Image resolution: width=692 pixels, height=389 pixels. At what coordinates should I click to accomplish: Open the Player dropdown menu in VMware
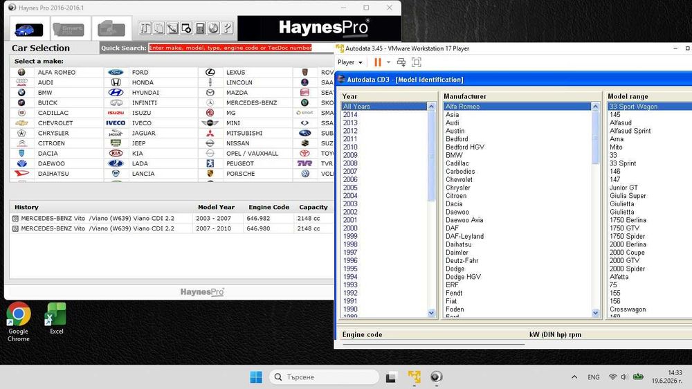tap(350, 62)
